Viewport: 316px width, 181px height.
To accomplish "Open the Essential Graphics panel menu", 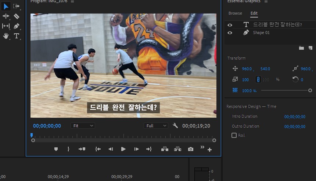I will point(266,1).
